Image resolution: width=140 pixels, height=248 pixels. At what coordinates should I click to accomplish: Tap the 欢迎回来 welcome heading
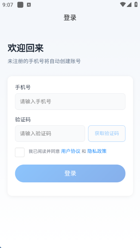click(x=25, y=48)
